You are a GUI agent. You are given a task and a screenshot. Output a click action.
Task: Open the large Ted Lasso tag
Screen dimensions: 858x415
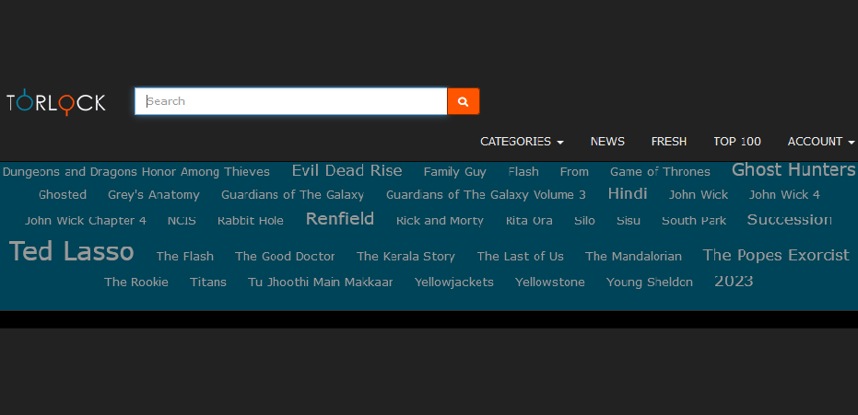(x=71, y=252)
